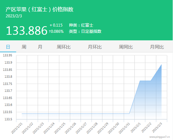Click the 类型：日定基指数 label
The image size is (173, 140).
tap(85, 31)
